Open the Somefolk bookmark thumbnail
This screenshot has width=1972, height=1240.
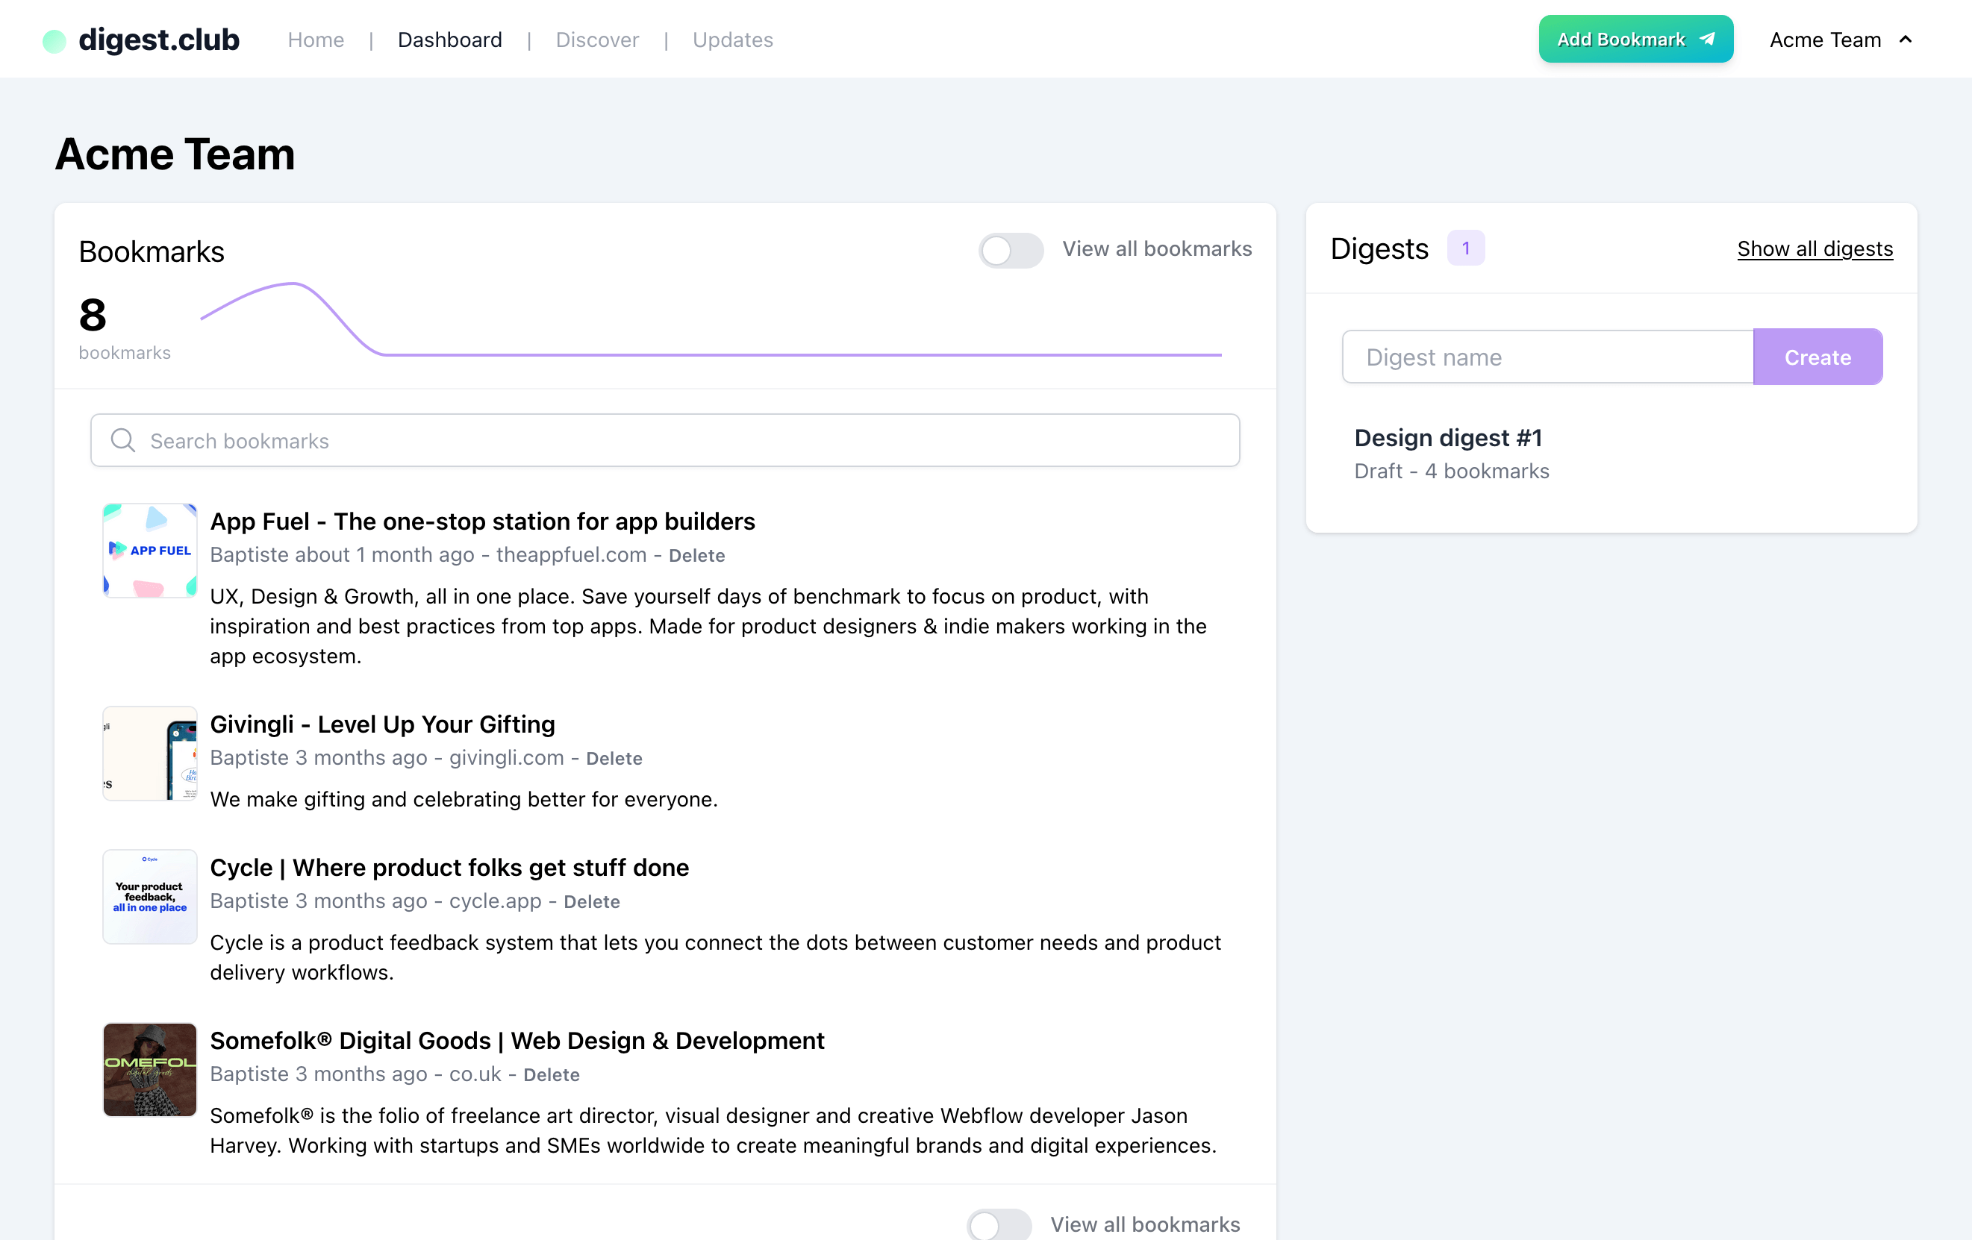150,1069
